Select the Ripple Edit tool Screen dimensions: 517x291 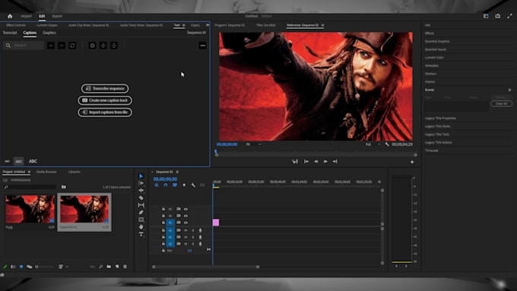141,191
